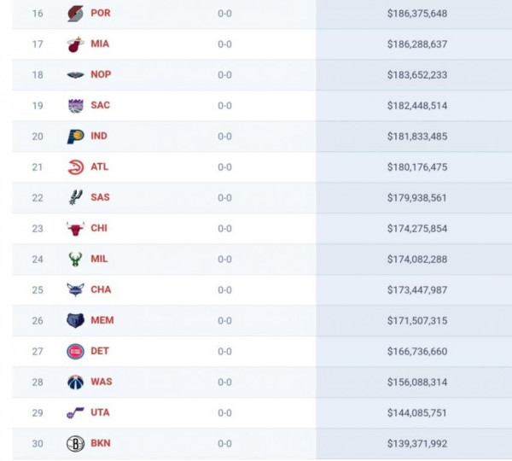Image resolution: width=512 pixels, height=461 pixels.
Task: Click the Chicago Bulls logo icon
Action: pos(76,229)
